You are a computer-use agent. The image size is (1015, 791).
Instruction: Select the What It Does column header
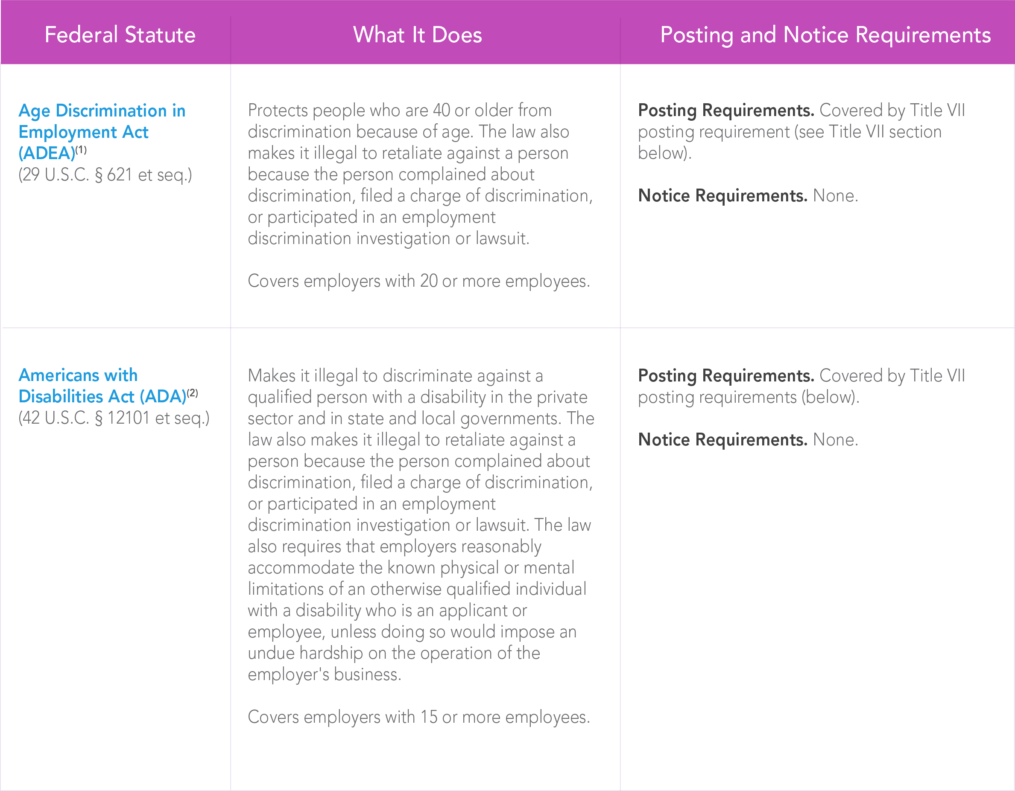[418, 35]
